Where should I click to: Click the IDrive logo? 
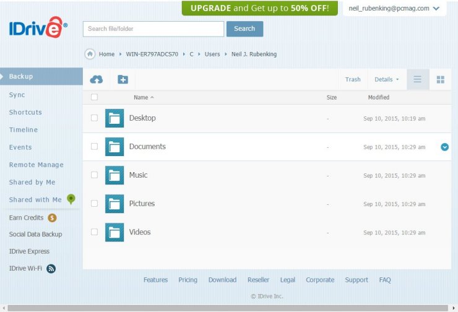click(38, 27)
